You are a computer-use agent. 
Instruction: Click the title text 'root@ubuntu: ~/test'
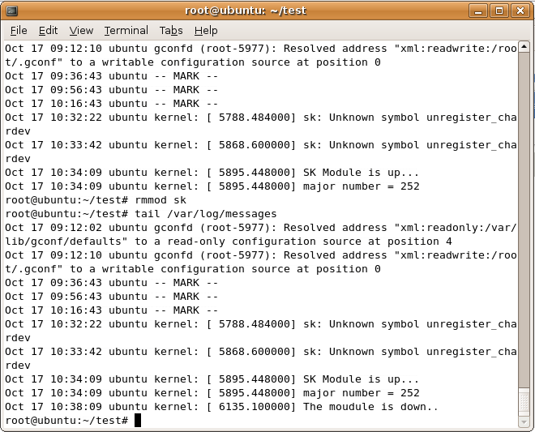246,11
